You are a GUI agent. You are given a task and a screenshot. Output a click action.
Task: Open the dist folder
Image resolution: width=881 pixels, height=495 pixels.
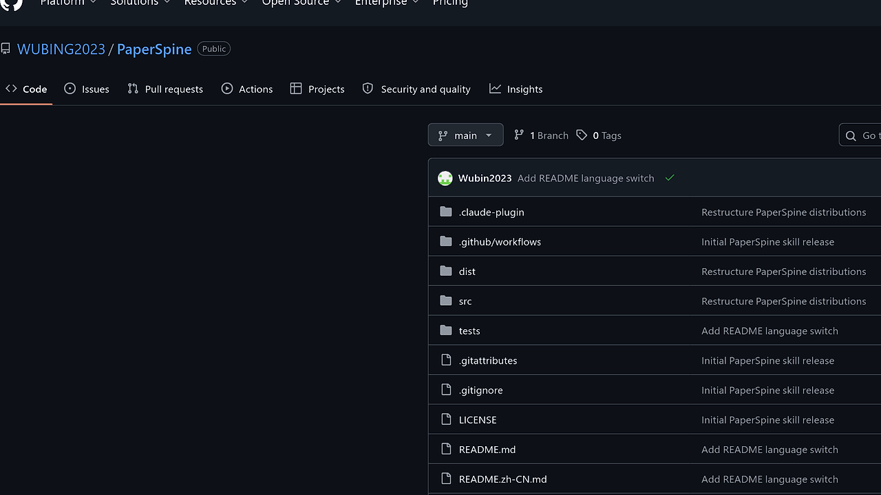pos(467,271)
